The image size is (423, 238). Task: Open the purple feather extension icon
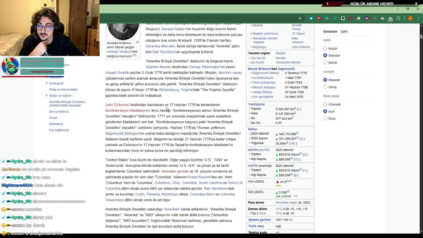point(374,19)
